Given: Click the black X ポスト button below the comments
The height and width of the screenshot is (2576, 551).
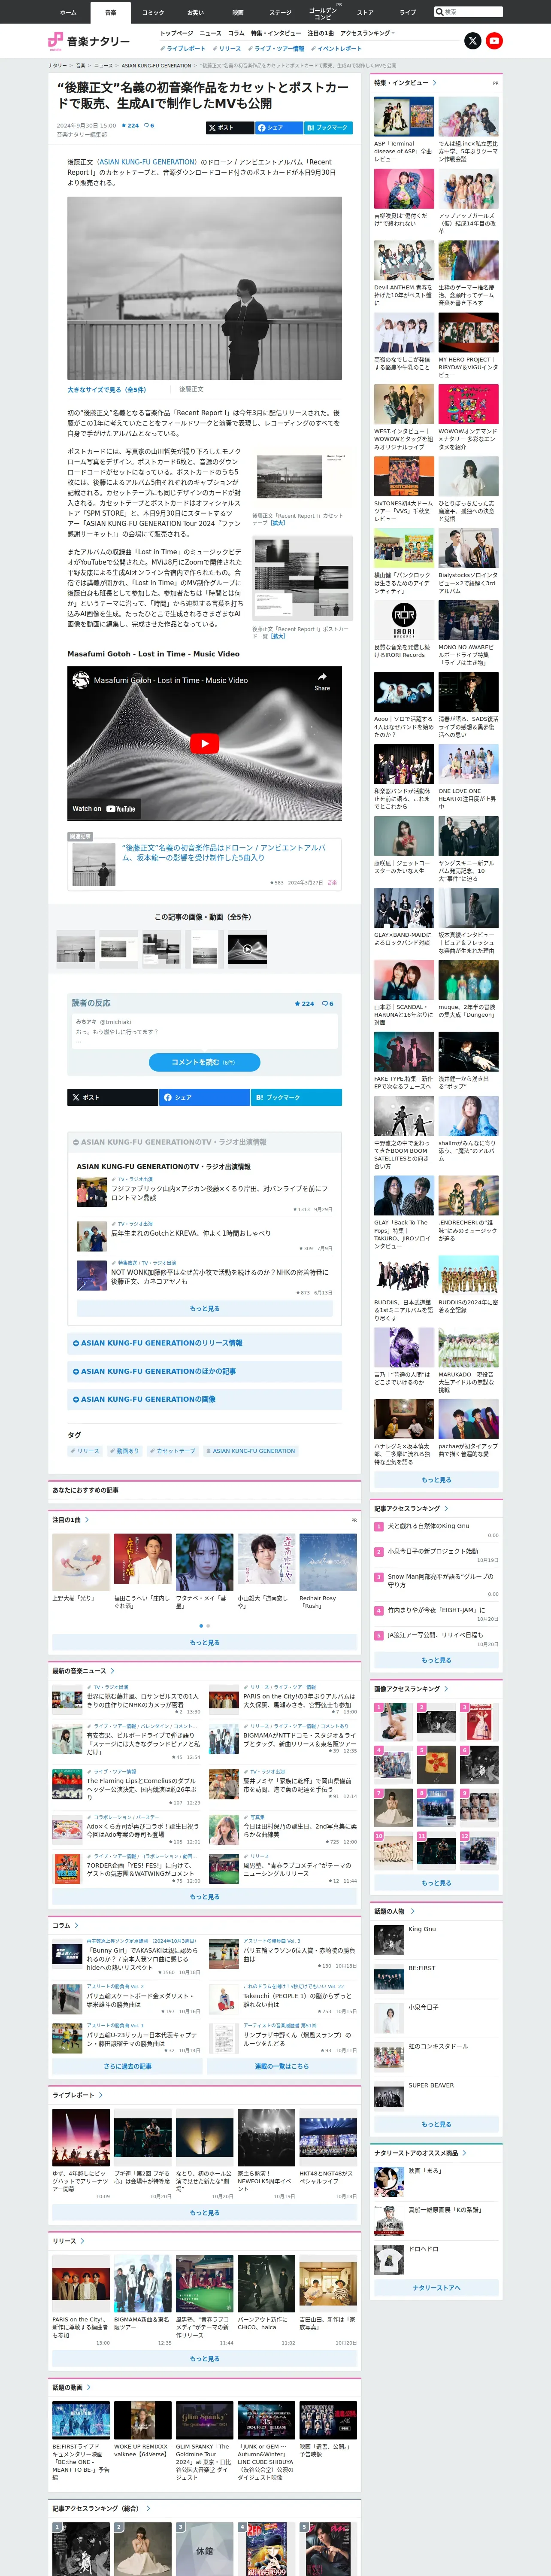Looking at the screenshot, I should click(x=112, y=1097).
